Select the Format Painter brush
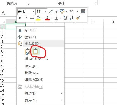Viewport: 117px width, 105px height. pos(78,18)
